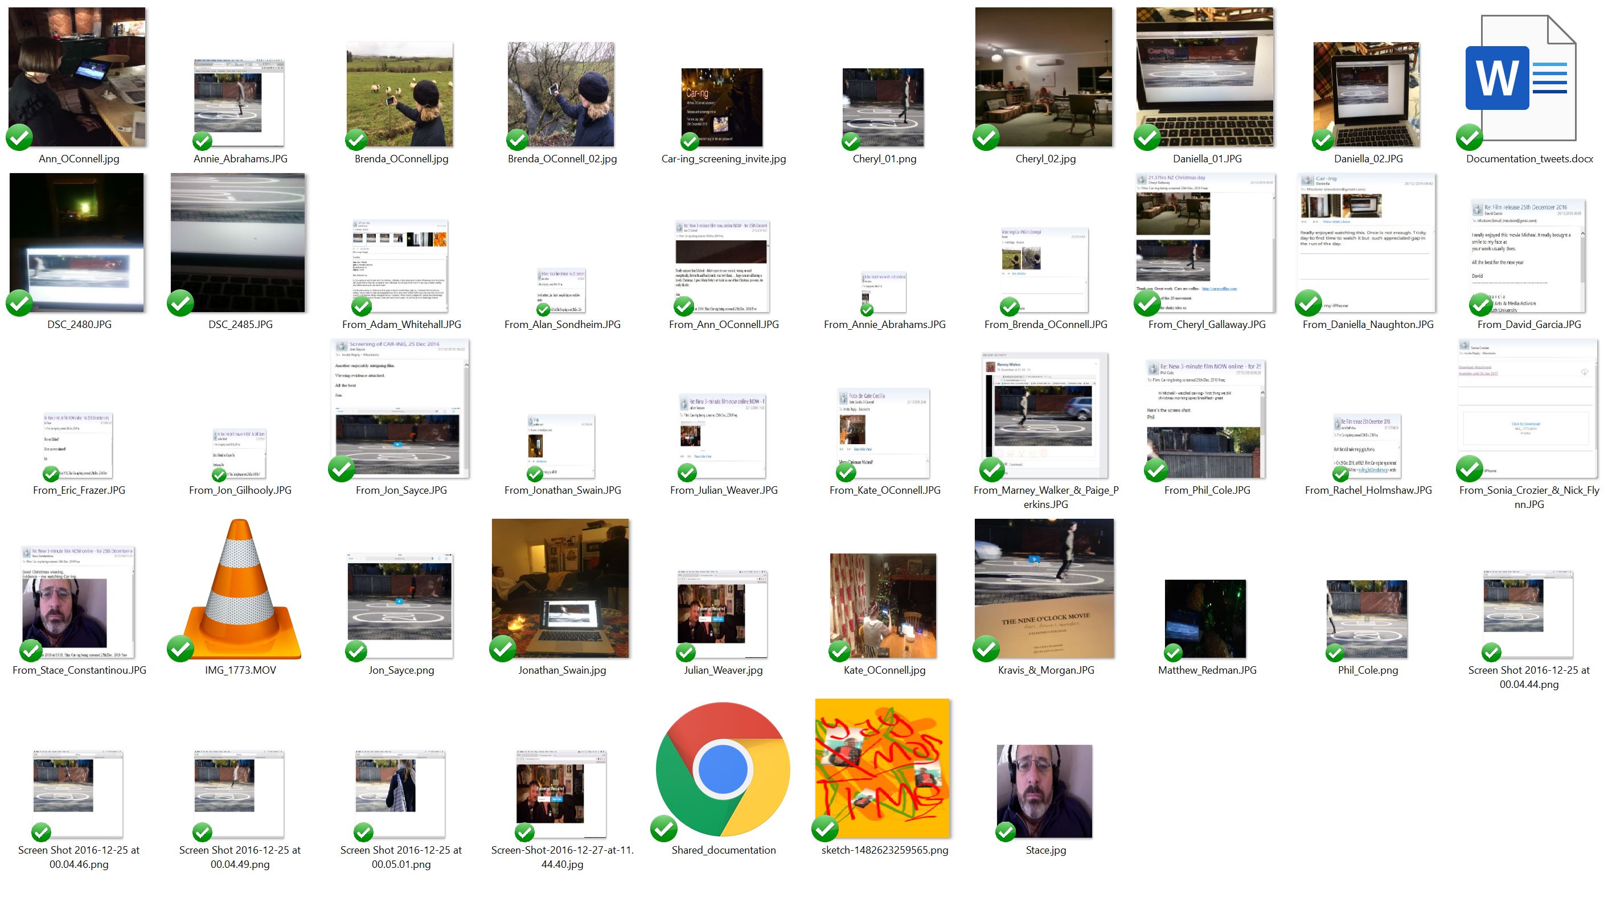Select the Brenda_OConnell.jpg sheep field photo
The image size is (1608, 910).
coord(400,95)
